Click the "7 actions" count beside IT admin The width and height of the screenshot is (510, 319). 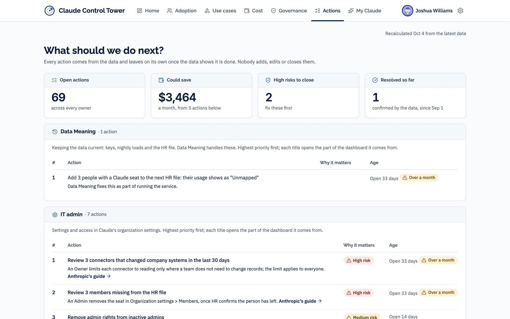[x=97, y=214]
